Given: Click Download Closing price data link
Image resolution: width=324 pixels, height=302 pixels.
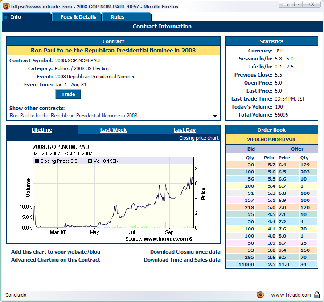Looking at the screenshot, I should [185, 252].
